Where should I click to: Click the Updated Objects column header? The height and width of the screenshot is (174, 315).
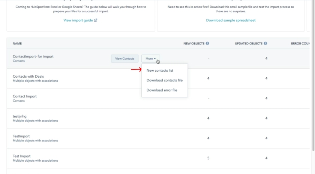tap(249, 44)
